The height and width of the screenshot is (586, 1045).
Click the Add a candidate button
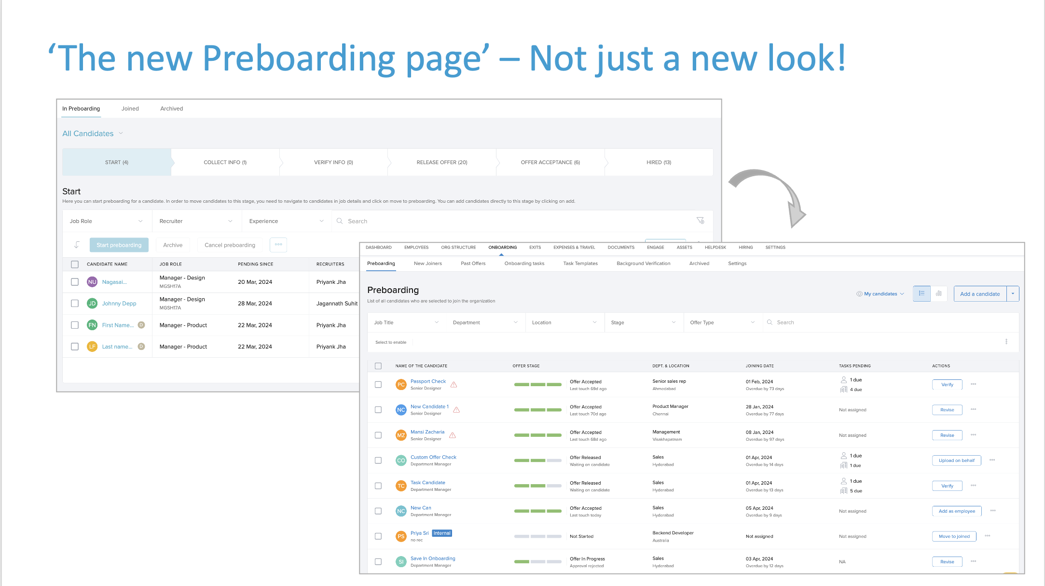coord(979,294)
